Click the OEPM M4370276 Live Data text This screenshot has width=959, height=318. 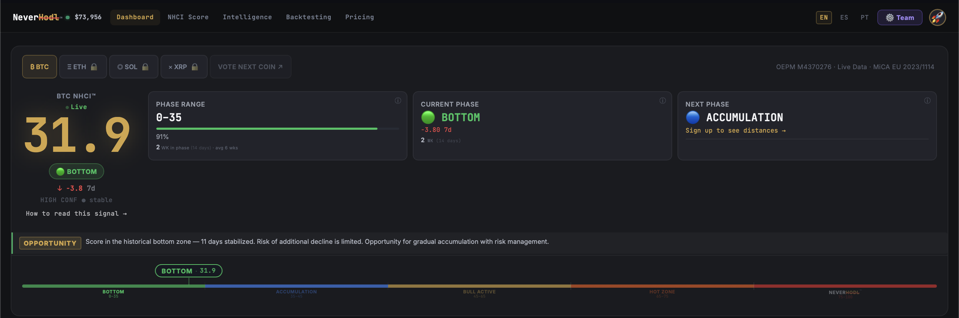(855, 67)
